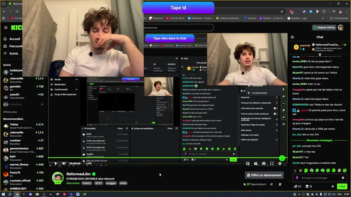Open Jolavanille in followed channels list
Image resolution: width=351 pixels, height=197 pixels.
click(23, 80)
